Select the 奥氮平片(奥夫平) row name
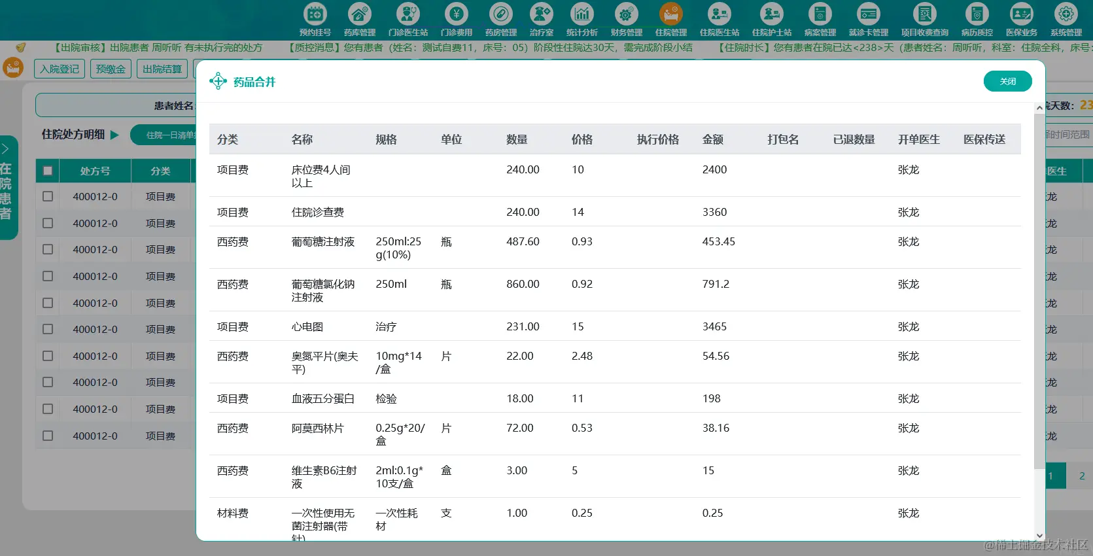This screenshot has height=556, width=1093. [x=325, y=362]
